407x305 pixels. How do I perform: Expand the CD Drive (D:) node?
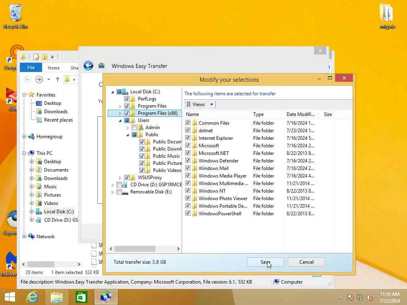click(112, 185)
